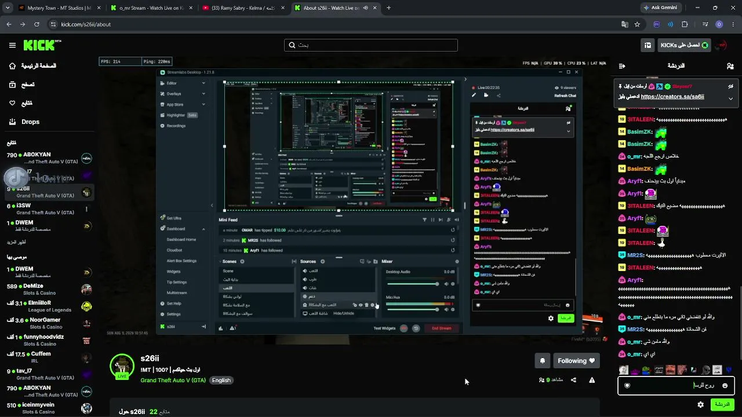Open chat settings gear below the message box
Image resolution: width=742 pixels, height=417 pixels.
point(701,404)
